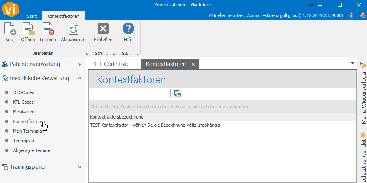Open Mein Terminplan in sidebar

pyautogui.click(x=29, y=131)
